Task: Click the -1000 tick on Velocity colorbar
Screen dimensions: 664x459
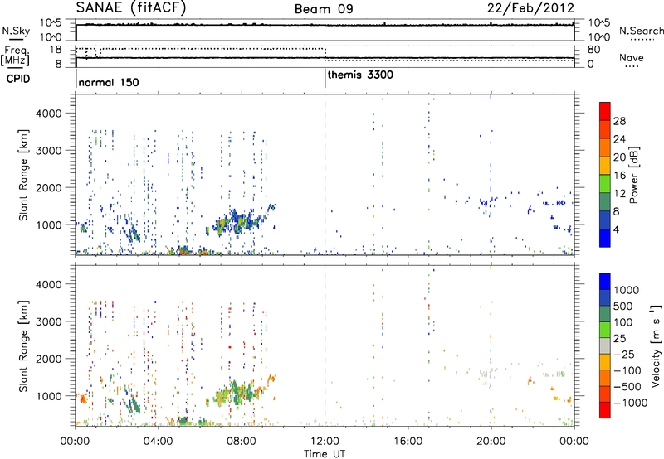Action: (x=630, y=403)
